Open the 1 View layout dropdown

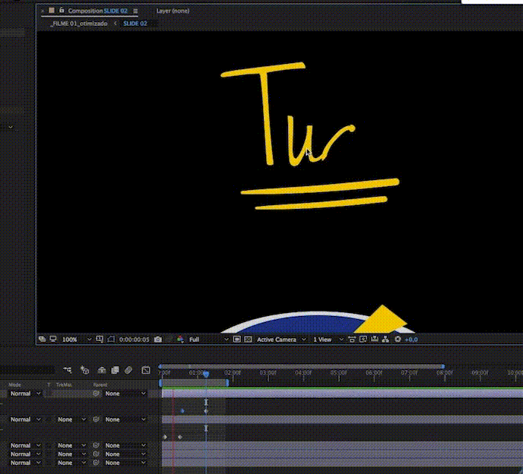[x=327, y=340]
